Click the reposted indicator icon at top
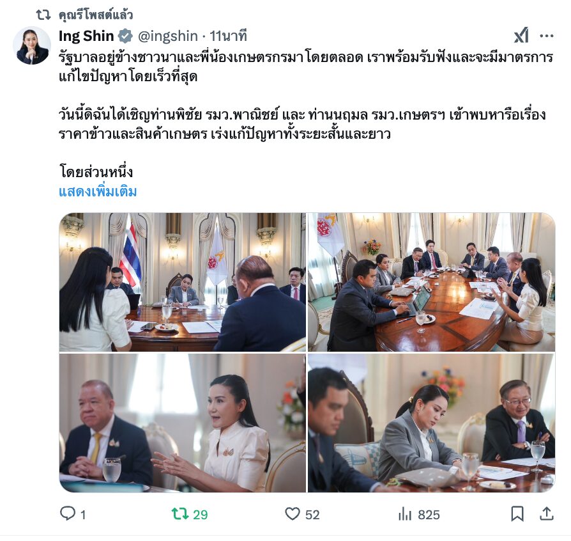 tap(43, 15)
